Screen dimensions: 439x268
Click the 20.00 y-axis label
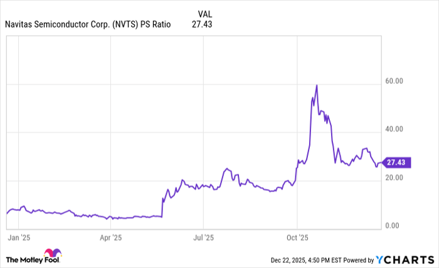[394, 177]
